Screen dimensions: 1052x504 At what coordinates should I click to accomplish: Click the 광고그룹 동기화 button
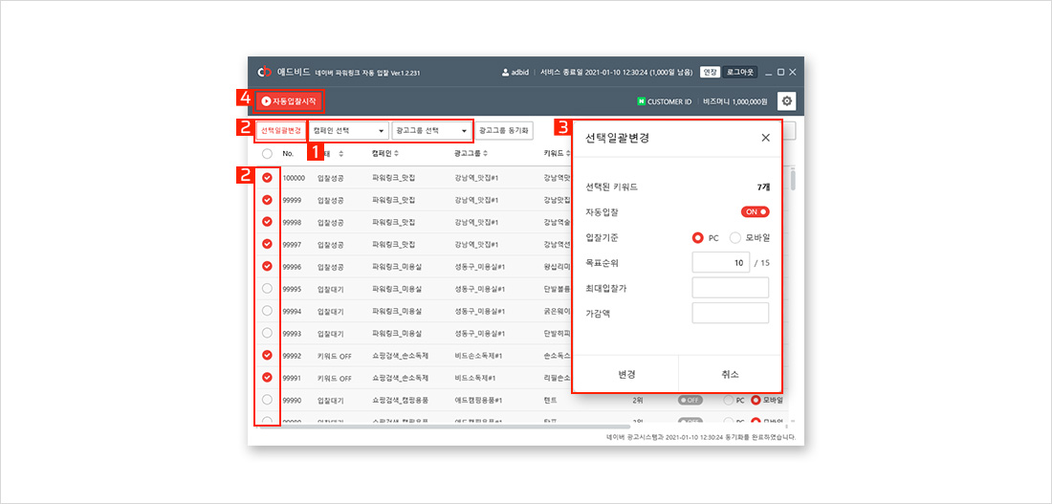point(505,130)
